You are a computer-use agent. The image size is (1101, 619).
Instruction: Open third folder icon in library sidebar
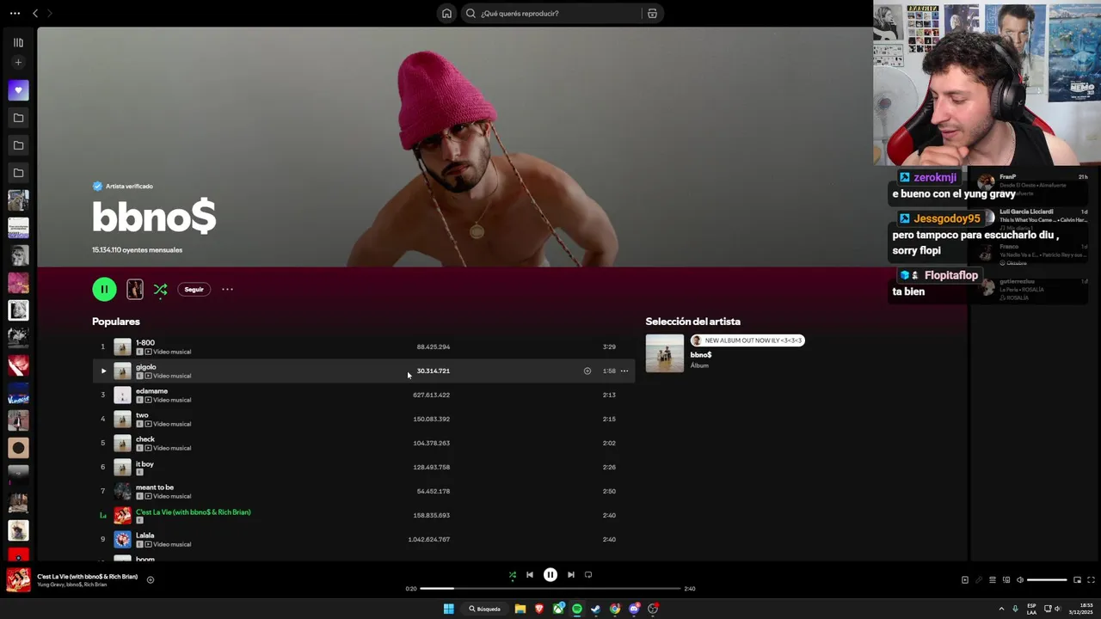pos(18,173)
